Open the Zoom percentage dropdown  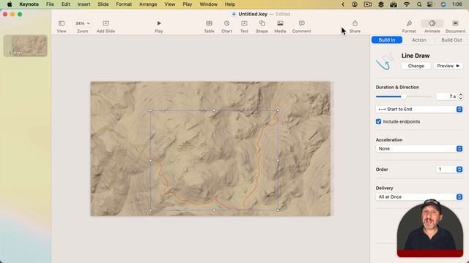(82, 23)
